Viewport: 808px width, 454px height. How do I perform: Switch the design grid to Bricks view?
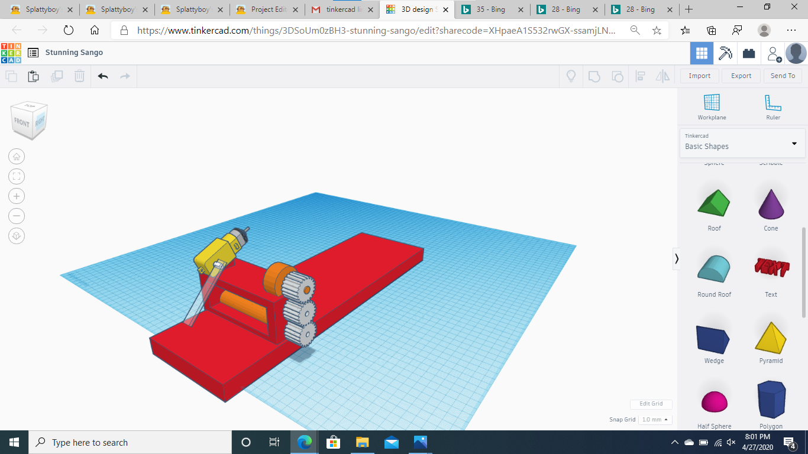point(749,53)
